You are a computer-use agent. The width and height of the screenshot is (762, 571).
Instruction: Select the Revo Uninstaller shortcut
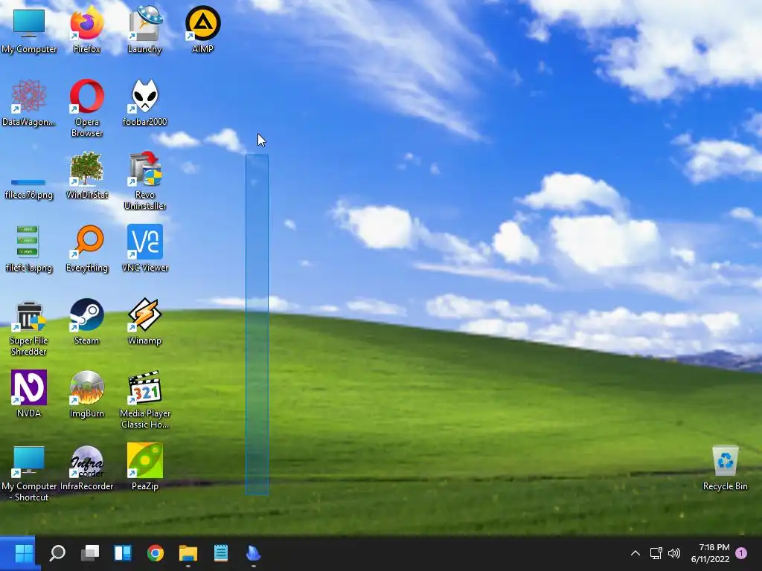point(144,181)
